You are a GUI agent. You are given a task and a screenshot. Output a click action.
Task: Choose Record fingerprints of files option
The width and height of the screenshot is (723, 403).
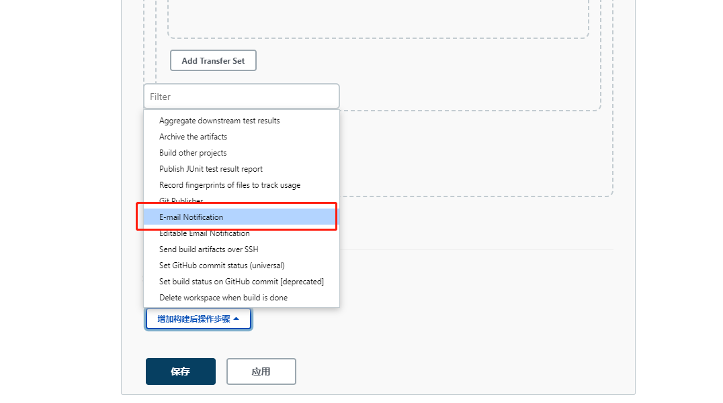click(230, 185)
